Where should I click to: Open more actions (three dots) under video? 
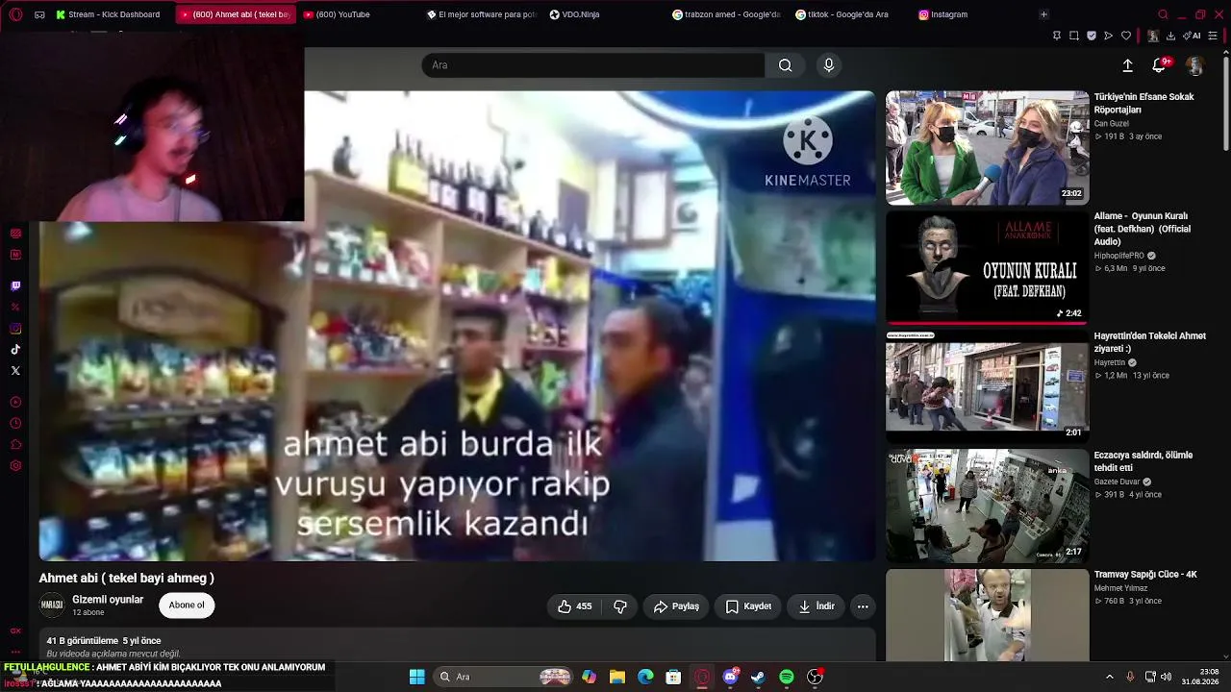click(863, 606)
